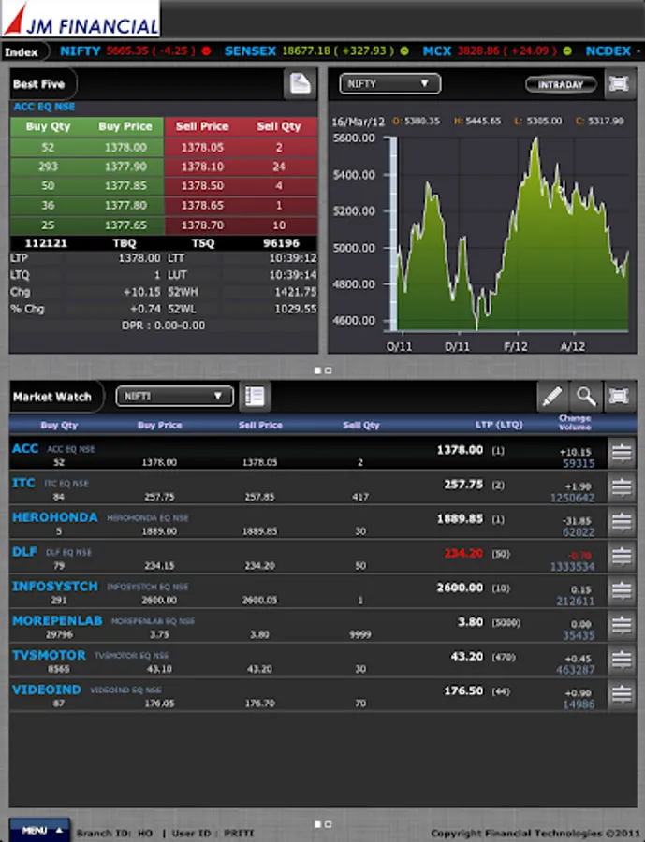
Task: Open the row menu icon for ITC
Action: [x=622, y=487]
